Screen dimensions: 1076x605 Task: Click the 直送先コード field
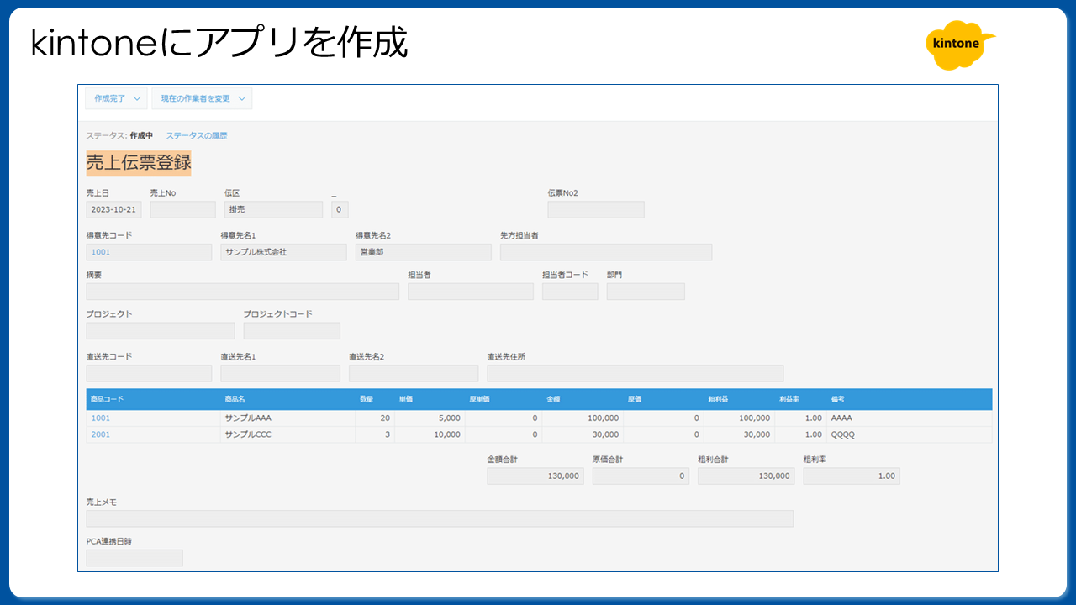point(149,373)
